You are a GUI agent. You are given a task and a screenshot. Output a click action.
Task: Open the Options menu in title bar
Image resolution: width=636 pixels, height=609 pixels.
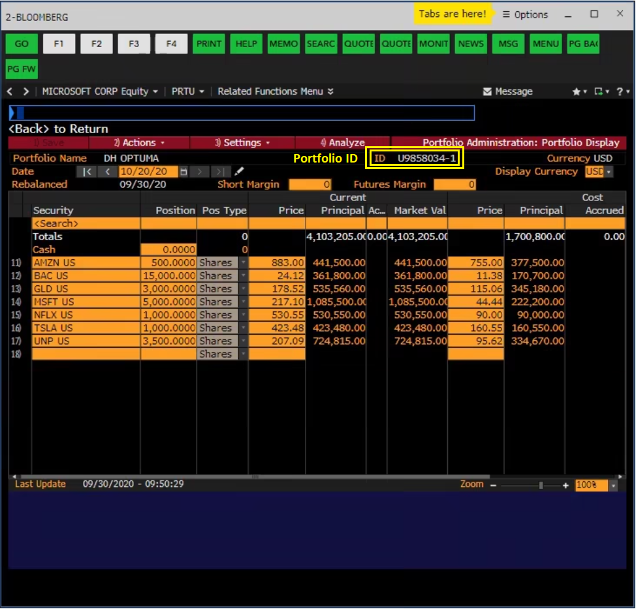(525, 14)
